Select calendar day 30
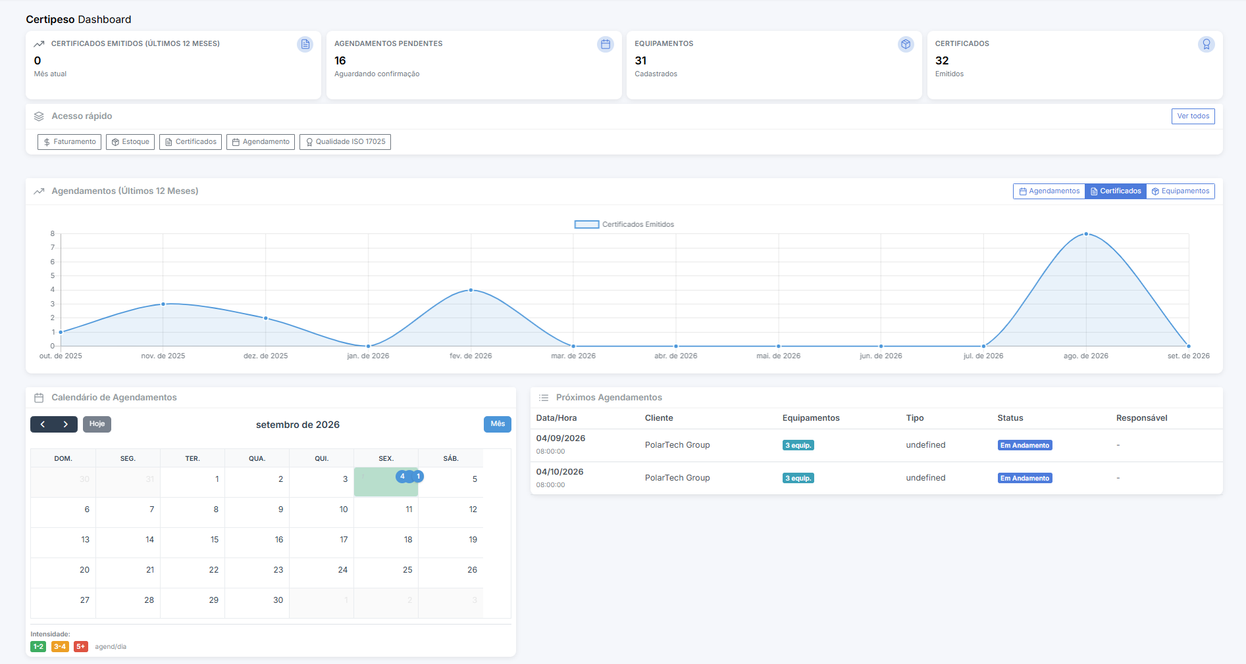The image size is (1246, 664). [257, 604]
